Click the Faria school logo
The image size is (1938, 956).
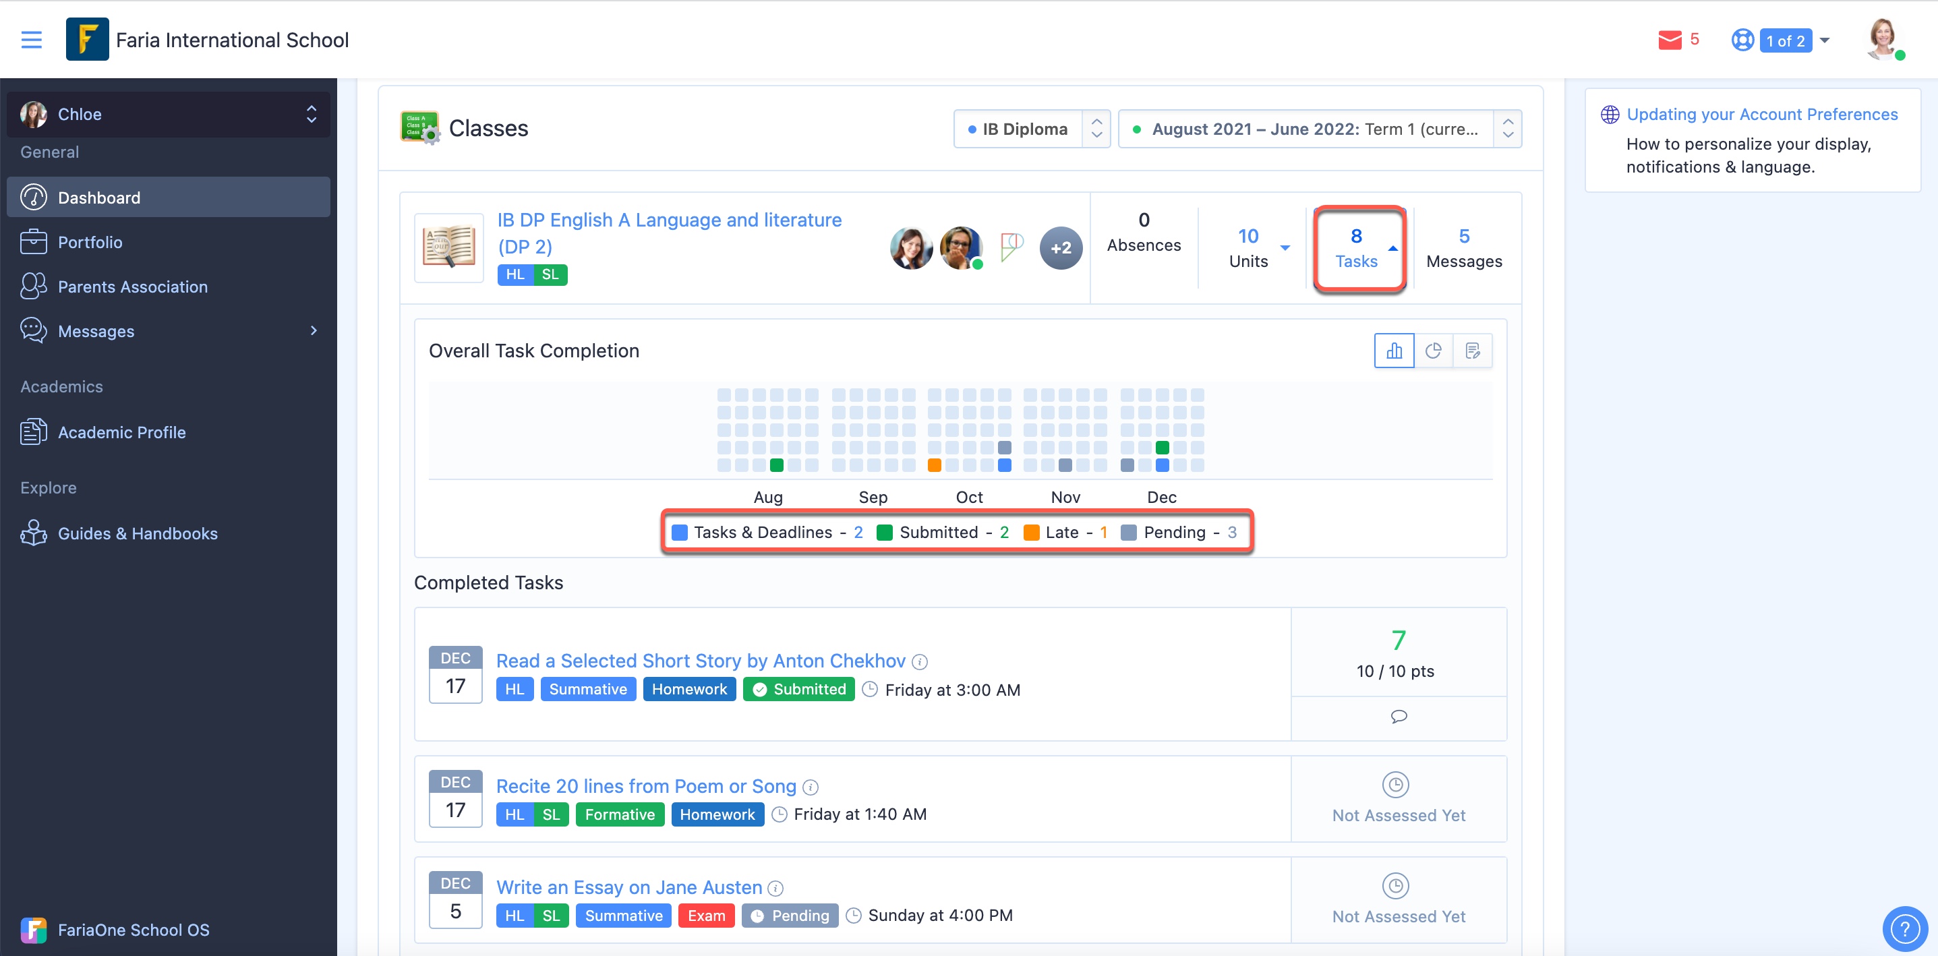pyautogui.click(x=87, y=39)
